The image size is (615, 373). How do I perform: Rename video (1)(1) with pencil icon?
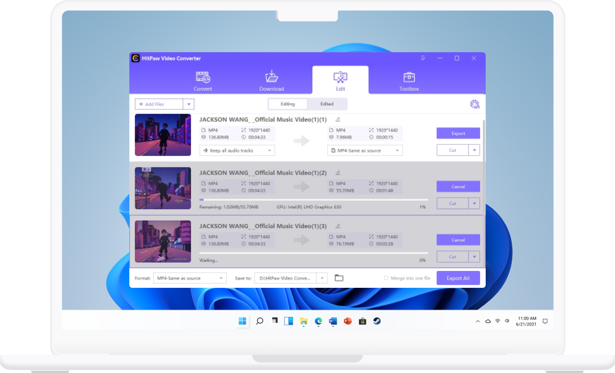[x=338, y=120]
